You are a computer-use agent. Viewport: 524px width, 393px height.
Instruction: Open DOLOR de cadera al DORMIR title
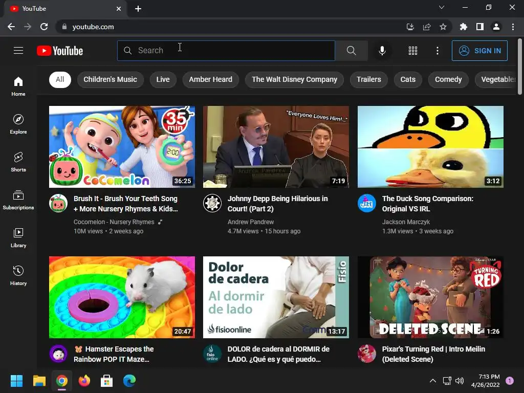click(x=278, y=354)
